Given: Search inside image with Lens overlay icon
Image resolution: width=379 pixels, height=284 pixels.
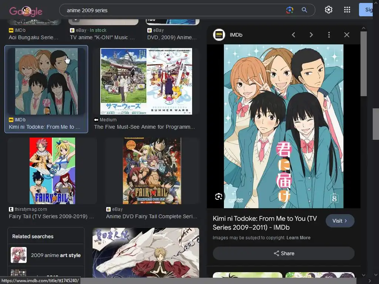Looking at the screenshot, I should point(219,197).
